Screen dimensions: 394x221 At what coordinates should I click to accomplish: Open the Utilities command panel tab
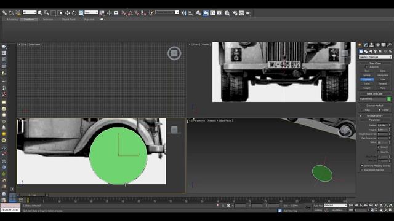[389, 45]
